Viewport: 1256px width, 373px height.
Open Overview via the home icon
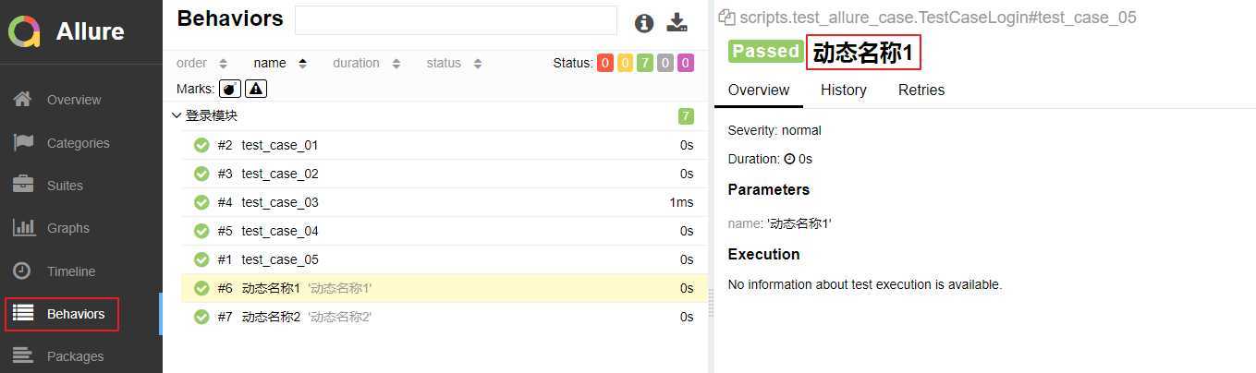point(23,99)
